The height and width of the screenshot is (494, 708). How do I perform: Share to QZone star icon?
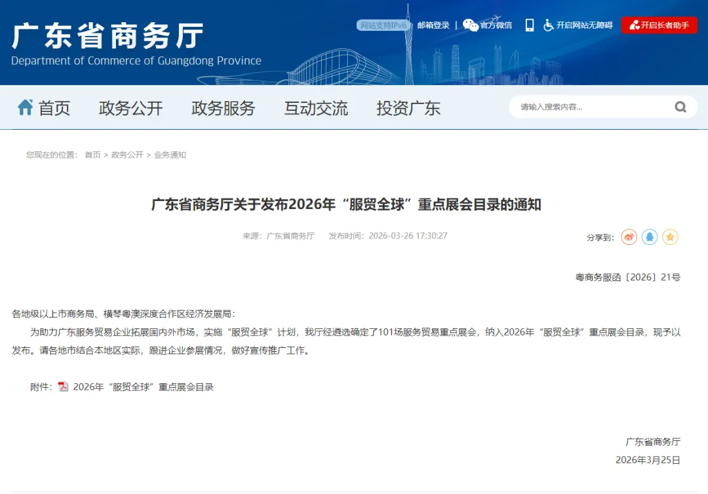tap(670, 237)
